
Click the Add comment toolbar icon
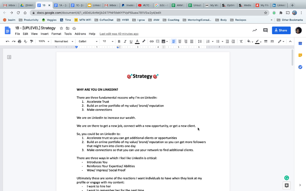pos(157,41)
